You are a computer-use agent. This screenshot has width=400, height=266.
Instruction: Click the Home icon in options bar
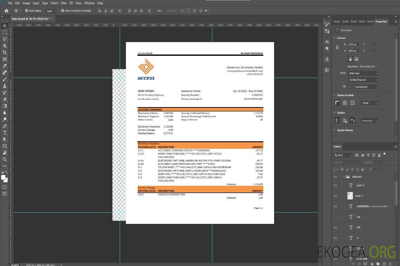tap(6, 11)
